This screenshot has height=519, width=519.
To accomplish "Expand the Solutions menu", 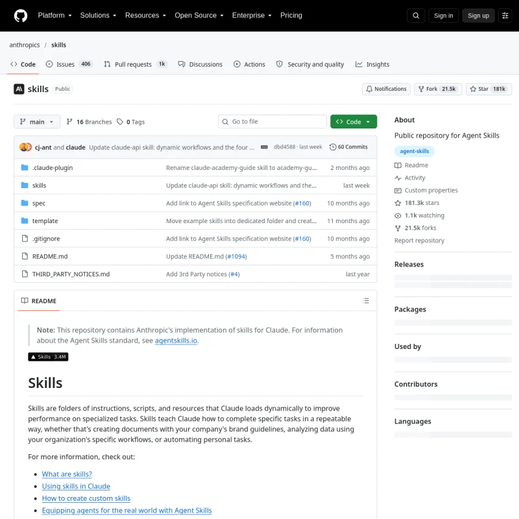I will (x=99, y=16).
